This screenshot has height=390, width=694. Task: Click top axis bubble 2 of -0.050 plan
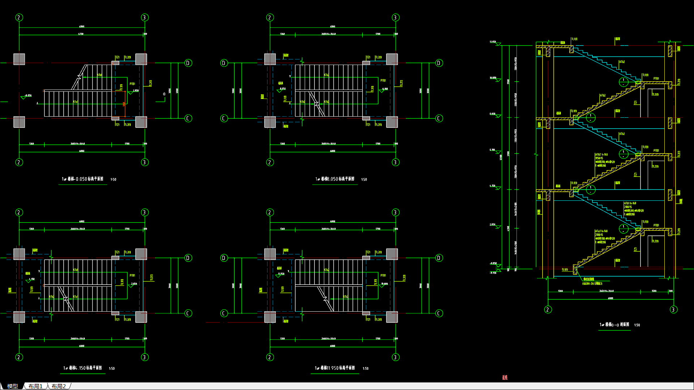click(x=19, y=17)
